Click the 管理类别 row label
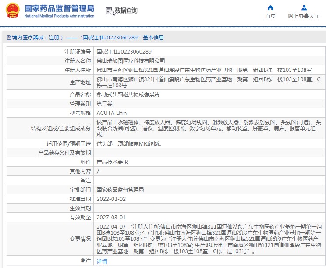Image resolution: width=326 pixels, height=268 pixels. click(x=80, y=104)
